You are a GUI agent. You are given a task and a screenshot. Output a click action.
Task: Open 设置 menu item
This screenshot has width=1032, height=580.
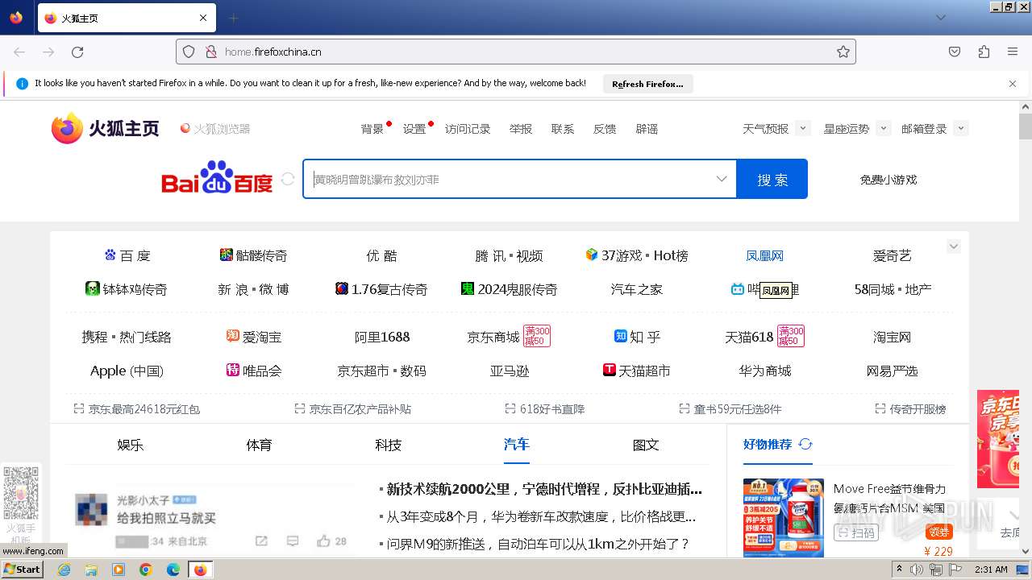[x=414, y=129]
